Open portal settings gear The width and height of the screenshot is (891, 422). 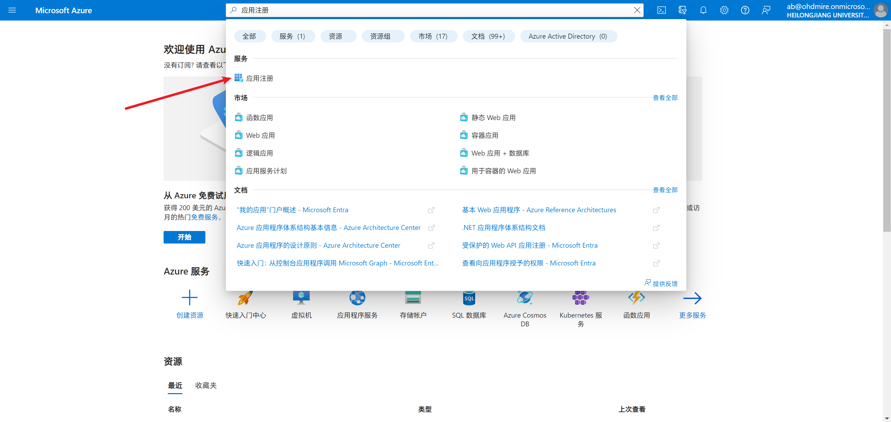724,10
